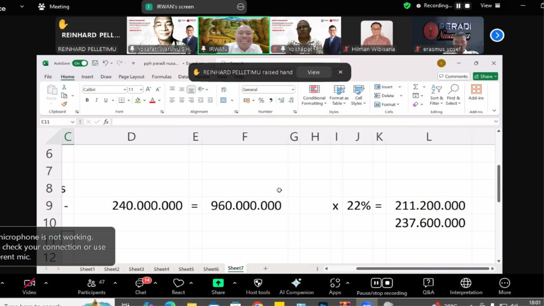This screenshot has width=544, height=306.
Task: Toggle Italic formatting in Excel ribbon
Action: [x=97, y=100]
